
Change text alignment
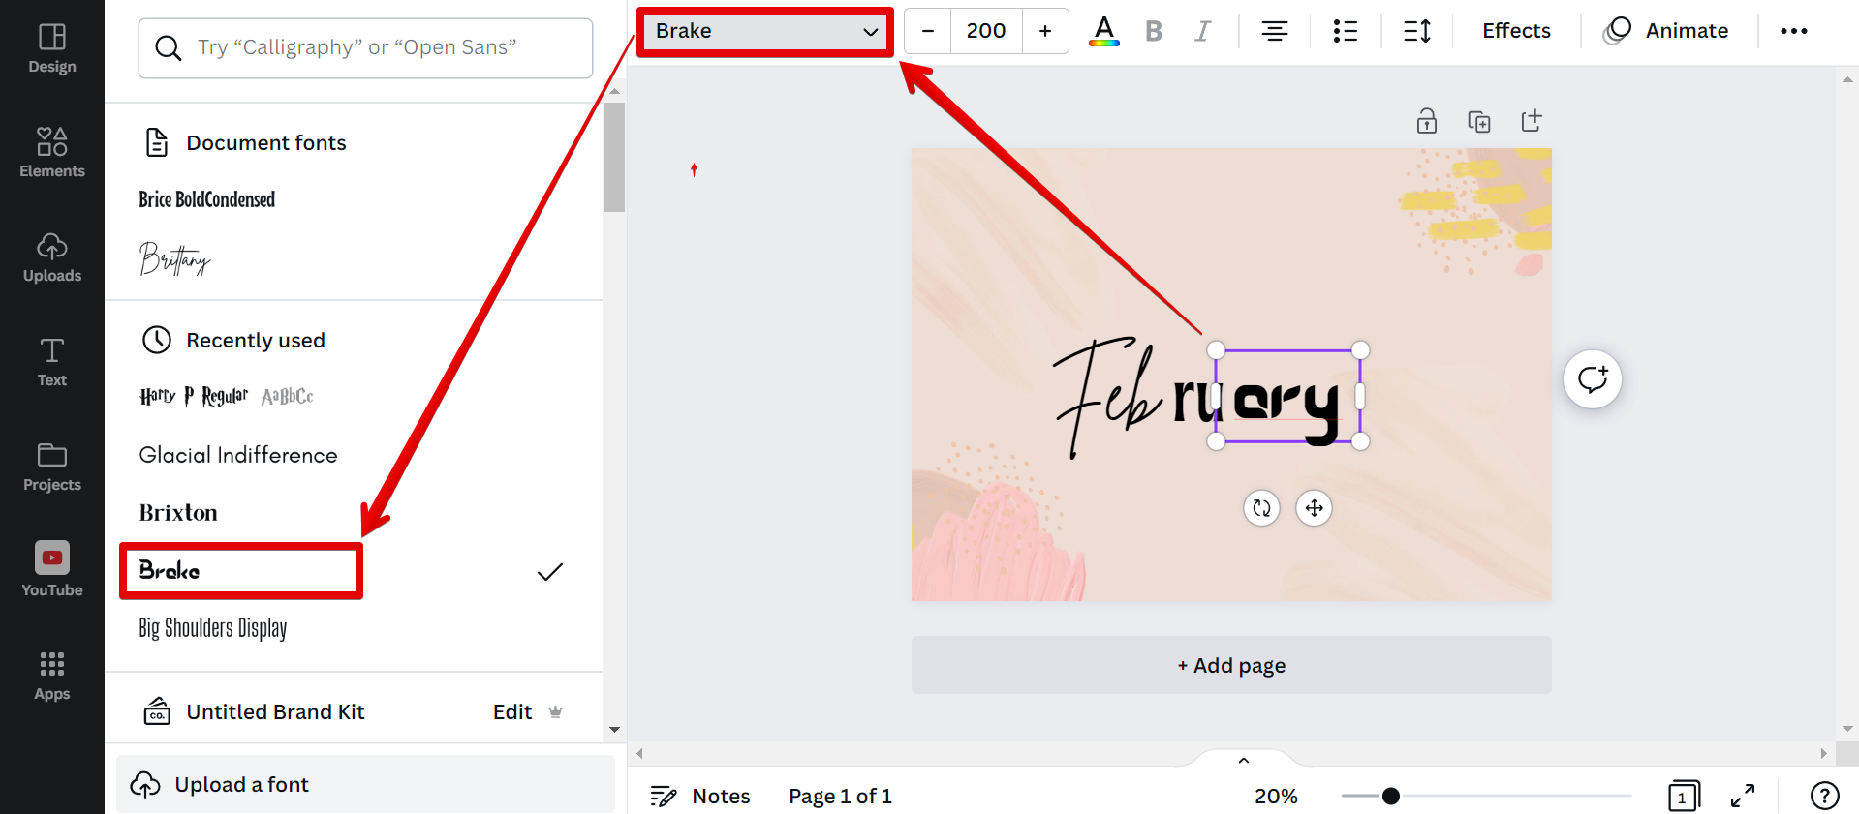pyautogui.click(x=1275, y=31)
